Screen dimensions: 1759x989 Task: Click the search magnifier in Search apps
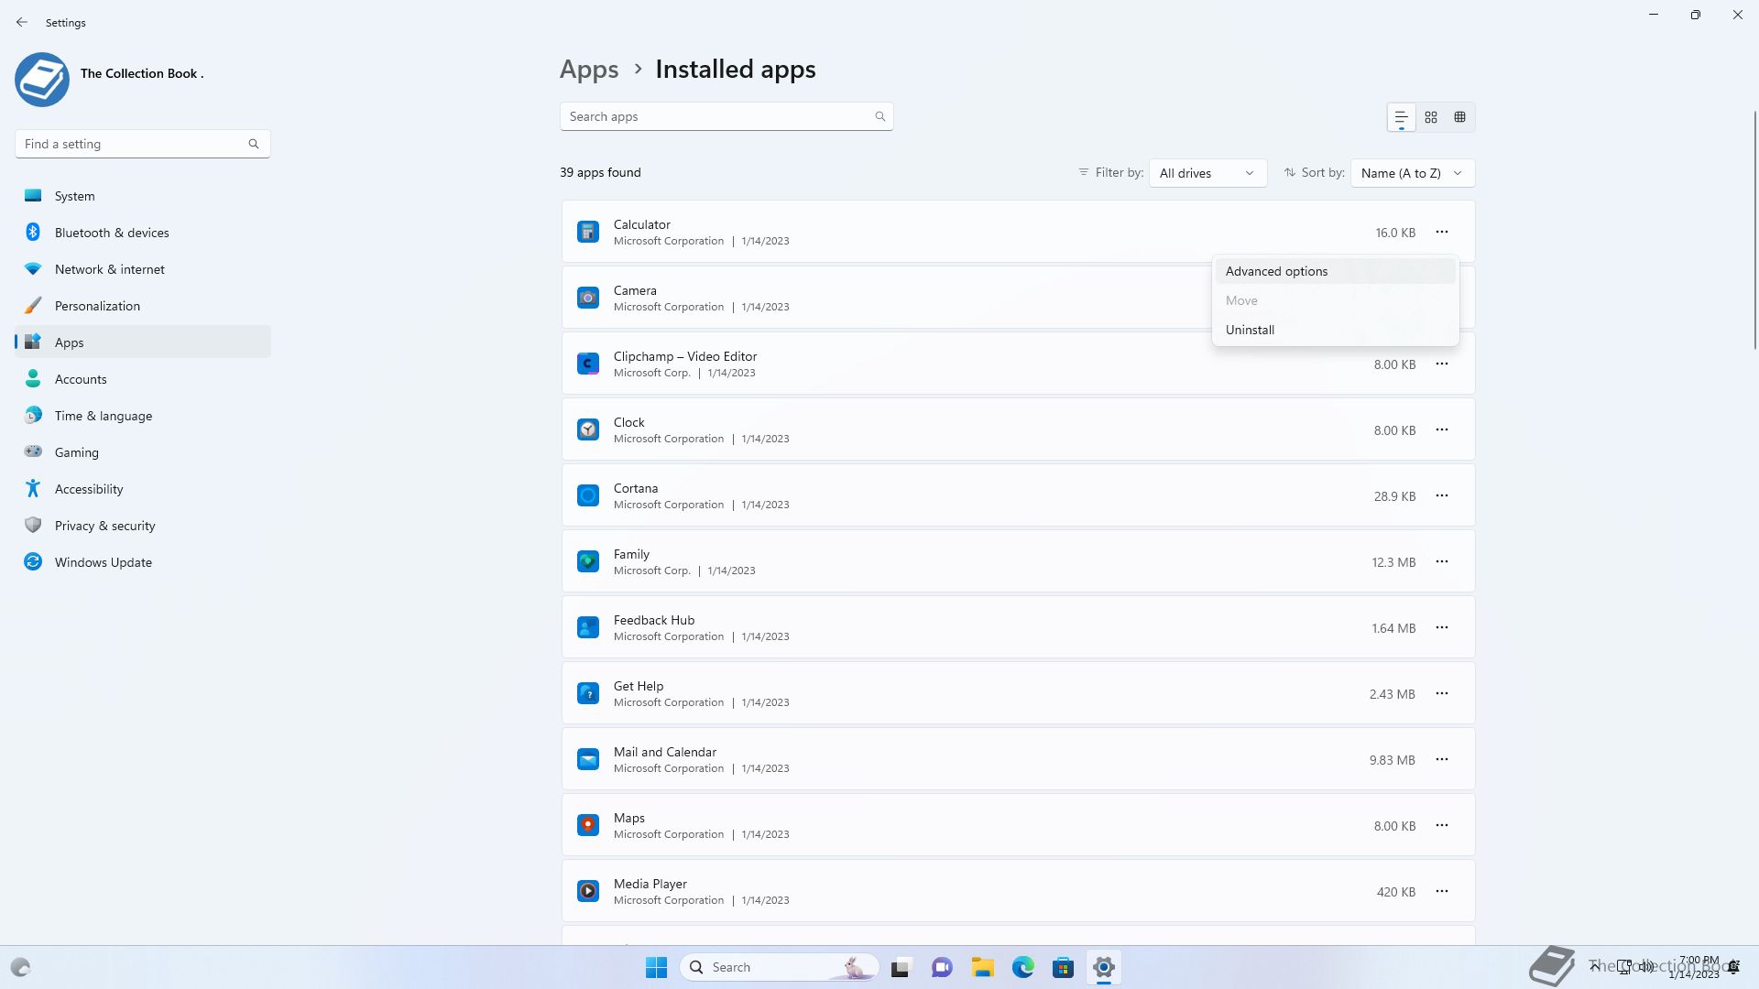879,116
